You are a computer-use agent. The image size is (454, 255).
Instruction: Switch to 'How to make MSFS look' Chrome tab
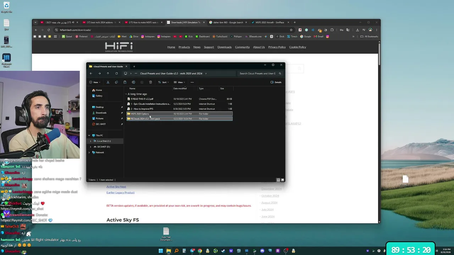pyautogui.click(x=143, y=22)
